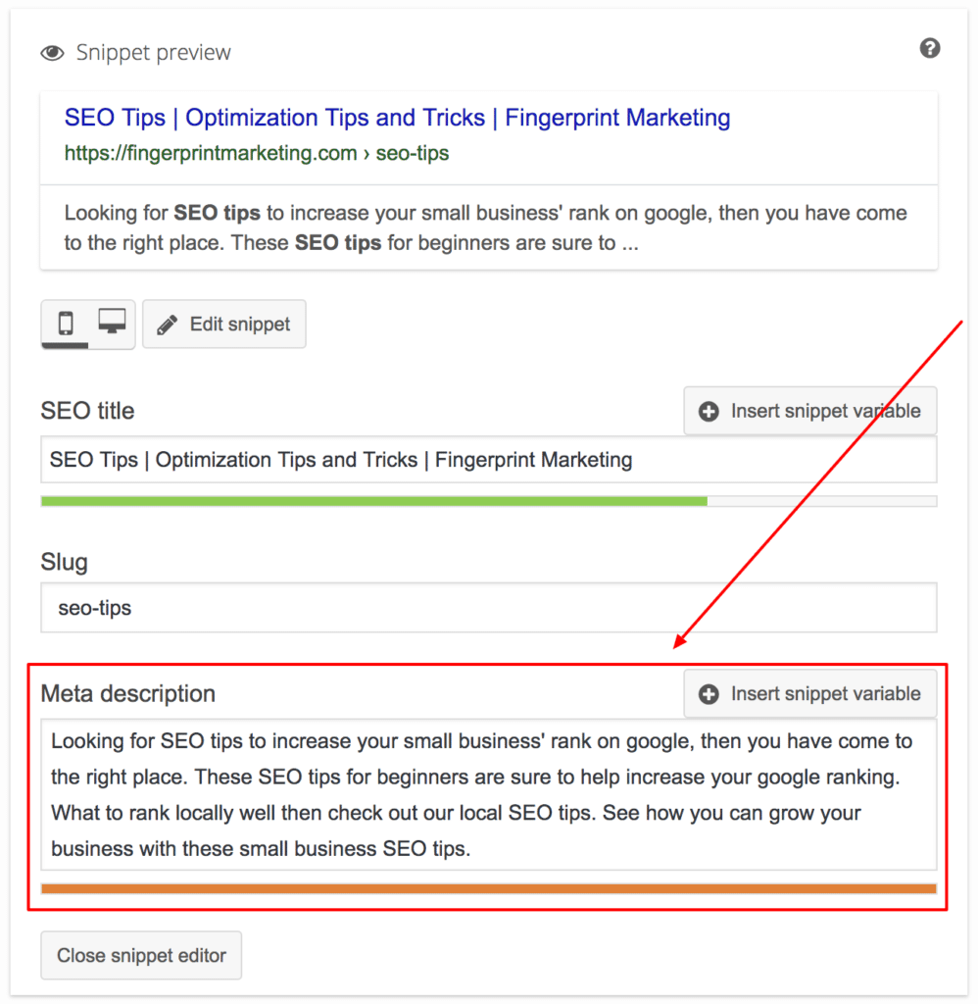Open the help question mark icon
Viewport: 978px width, 1004px height.
(x=930, y=48)
